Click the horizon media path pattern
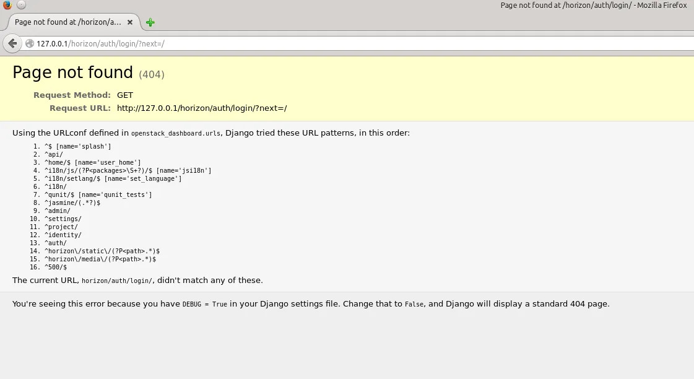The height and width of the screenshot is (379, 694). (x=100, y=259)
